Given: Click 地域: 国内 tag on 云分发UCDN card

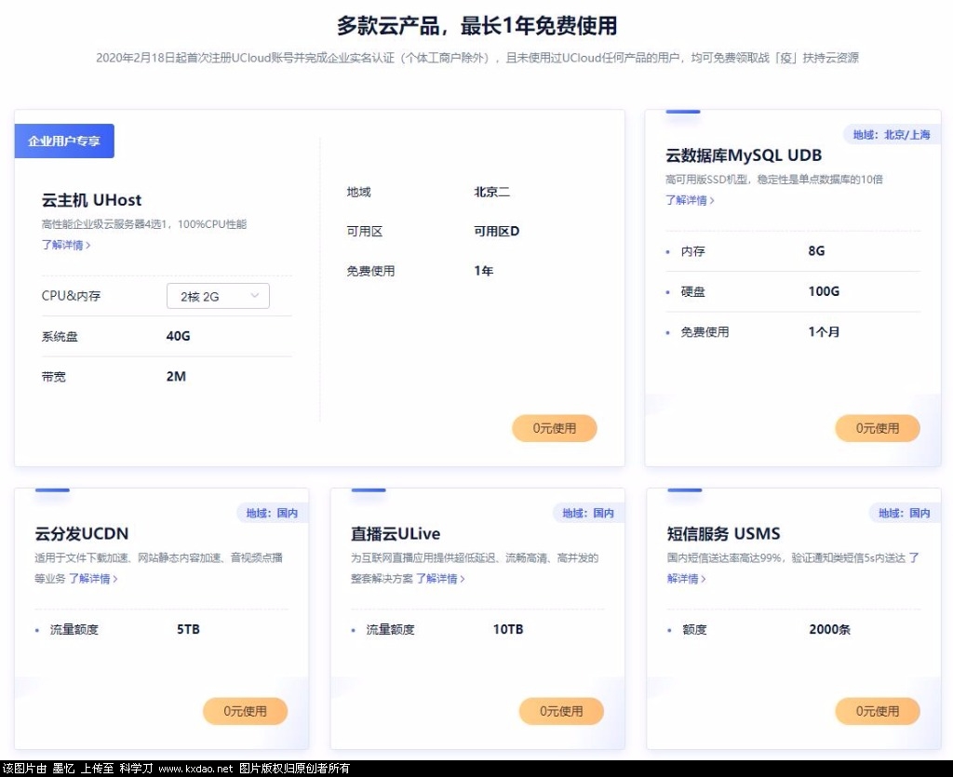Looking at the screenshot, I should point(273,514).
